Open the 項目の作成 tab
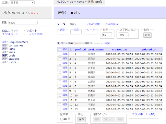The image size is (166, 124). coord(112,24)
